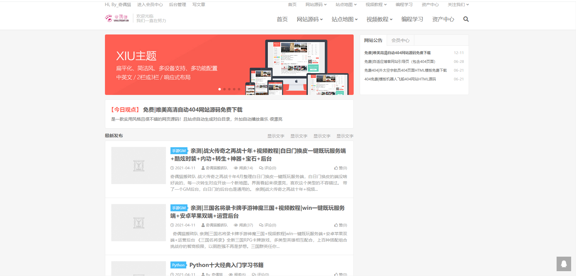The width and height of the screenshot is (576, 276).
Task: Click comment icon on 战火传奇 post
Action: [x=261, y=168]
